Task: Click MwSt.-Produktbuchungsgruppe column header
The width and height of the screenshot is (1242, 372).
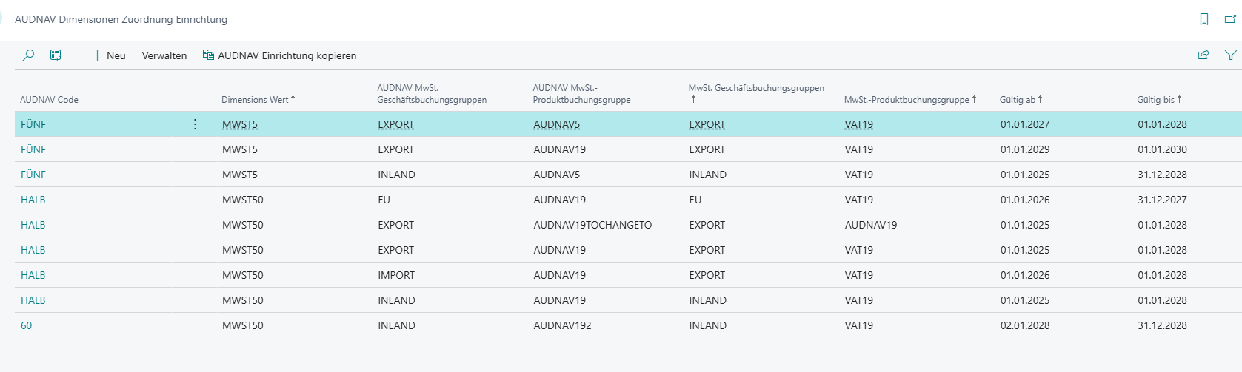Action: [x=910, y=100]
